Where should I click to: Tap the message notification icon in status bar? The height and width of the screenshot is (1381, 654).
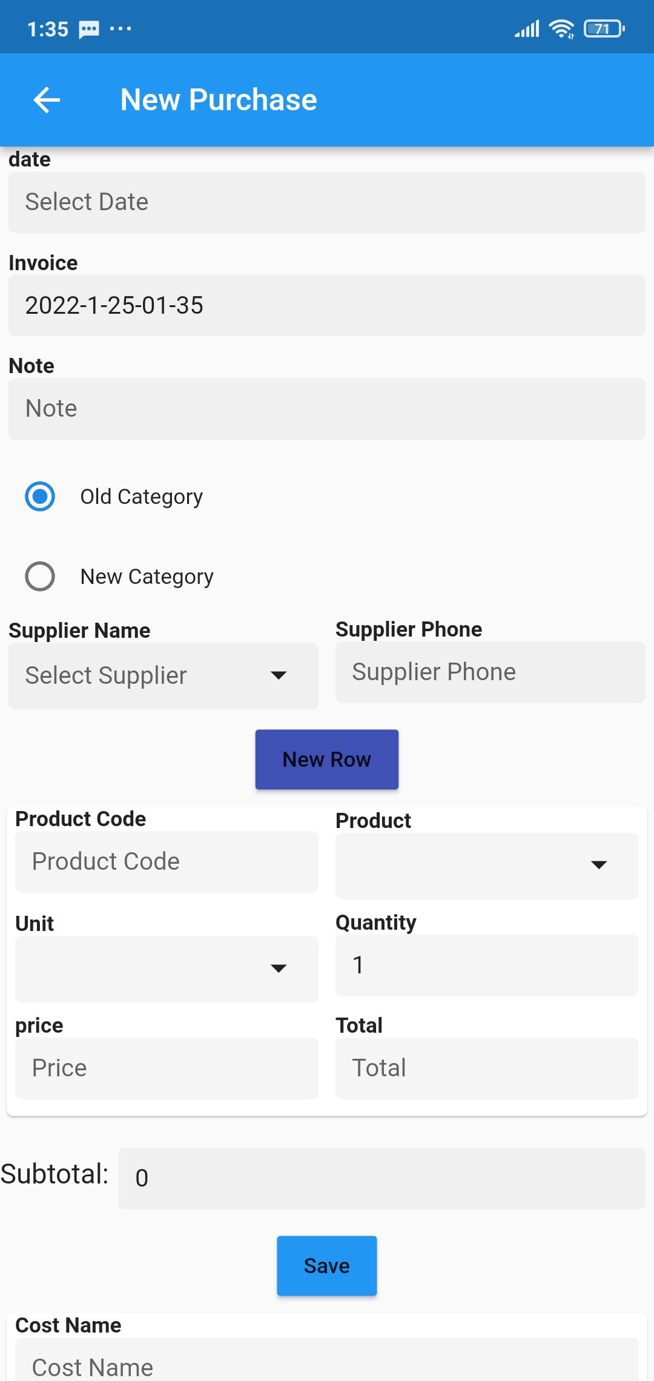click(x=89, y=29)
